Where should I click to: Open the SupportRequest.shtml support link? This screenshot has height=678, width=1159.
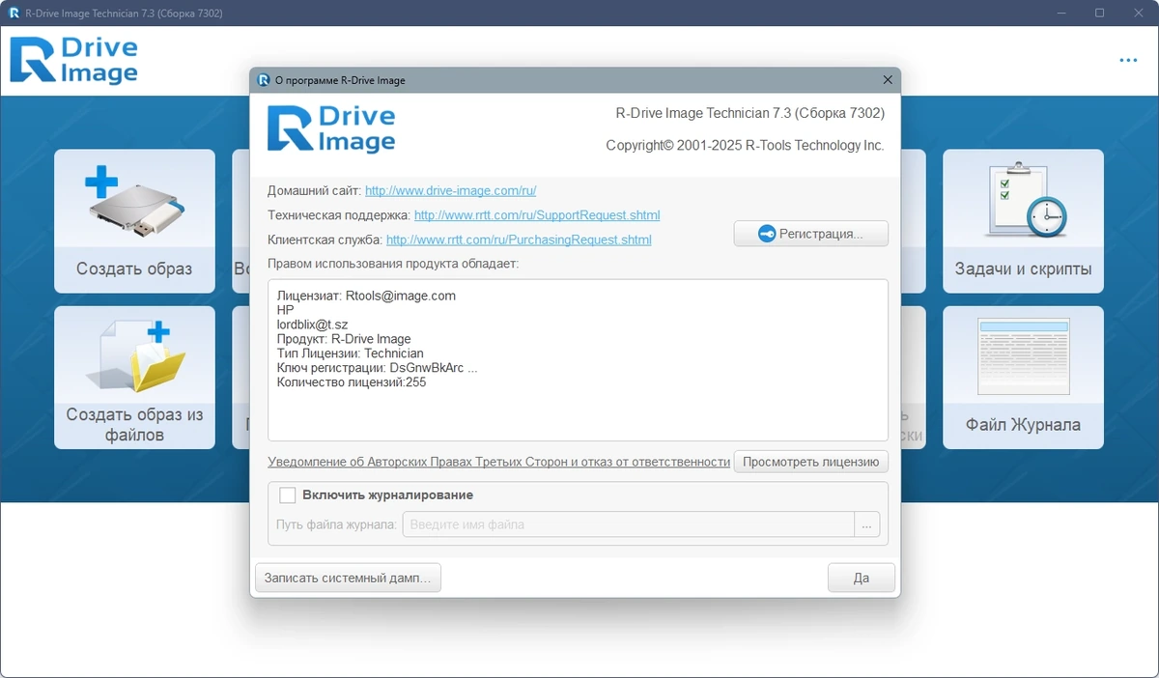[x=537, y=215]
